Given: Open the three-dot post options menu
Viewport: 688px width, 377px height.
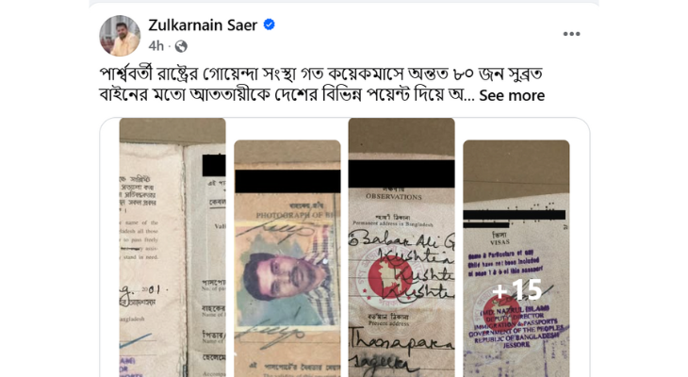Looking at the screenshot, I should 571,34.
